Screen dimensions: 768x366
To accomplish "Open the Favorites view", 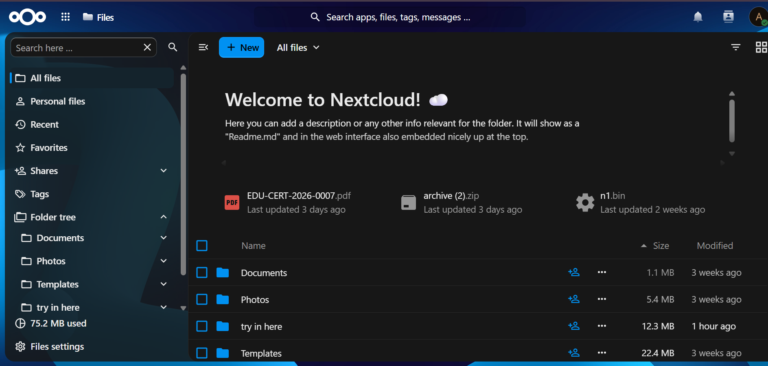I will (x=92, y=148).
